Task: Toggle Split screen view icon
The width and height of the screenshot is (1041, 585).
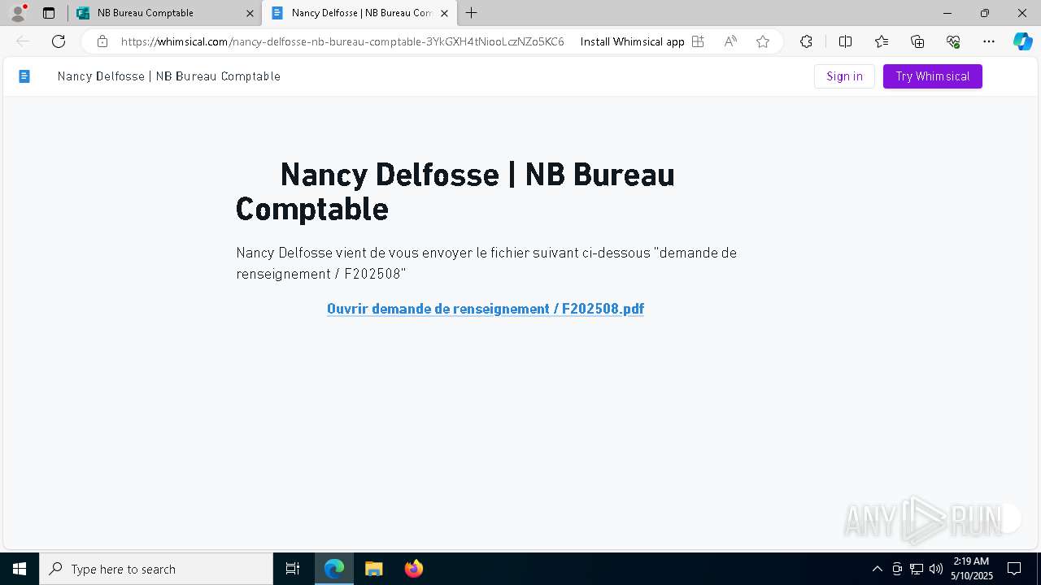Action: tap(845, 41)
